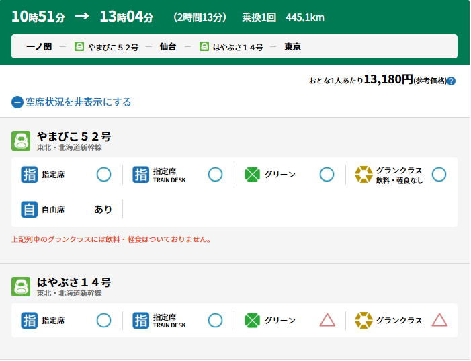Click Hayabusa 14 Green car triangle status
This screenshot has width=471, height=361.
pyautogui.click(x=327, y=321)
